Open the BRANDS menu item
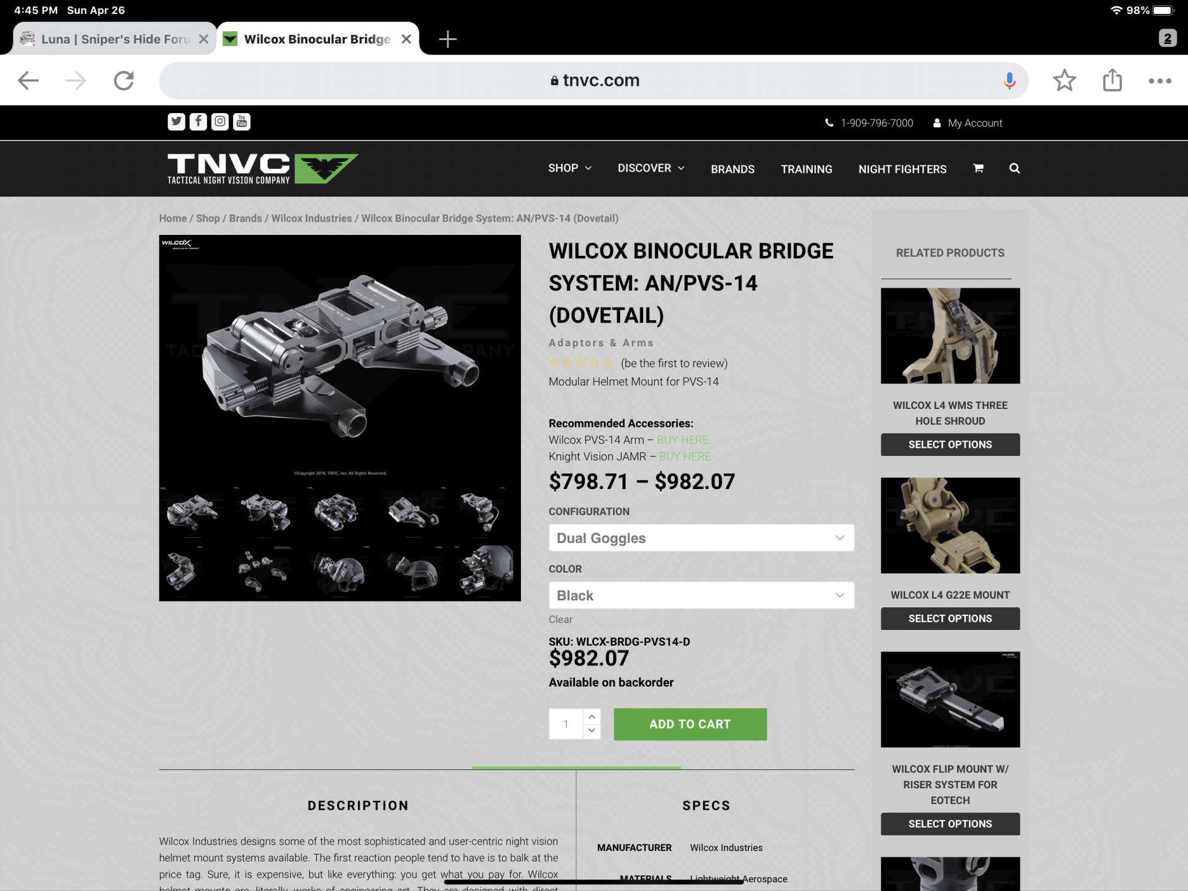Viewport: 1188px width, 891px height. pyautogui.click(x=733, y=169)
